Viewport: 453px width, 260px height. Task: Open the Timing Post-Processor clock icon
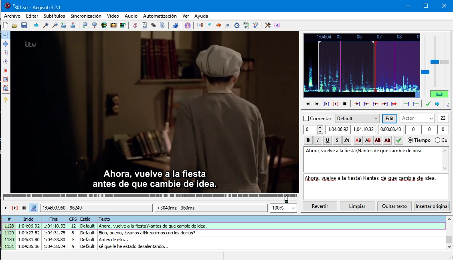tap(237, 25)
